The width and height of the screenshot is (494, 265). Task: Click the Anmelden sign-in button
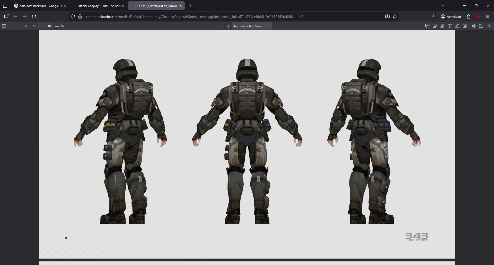(x=451, y=16)
